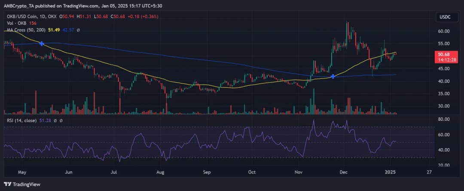
Task: Select the Vol · OKB indicator label
Action: [14, 23]
